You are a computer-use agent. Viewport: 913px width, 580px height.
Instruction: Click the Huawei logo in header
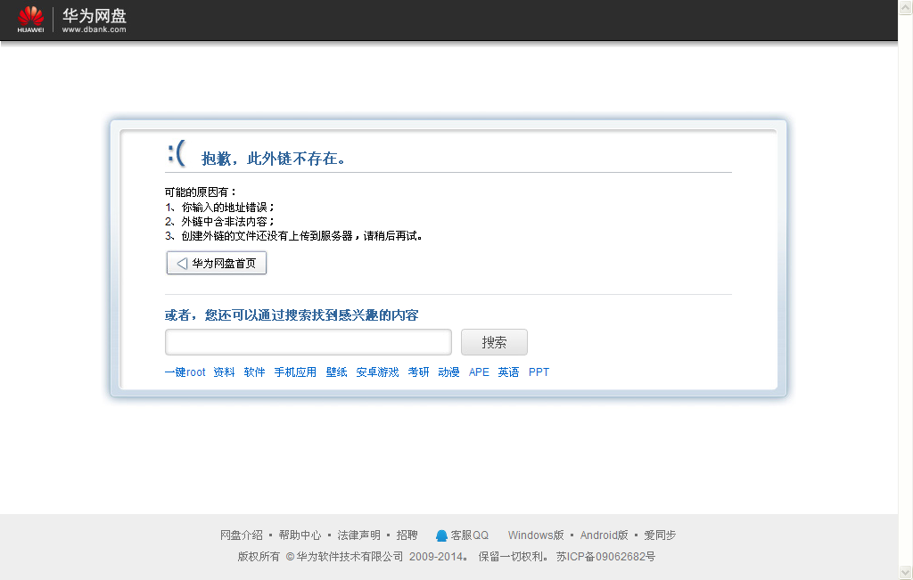pos(30,20)
